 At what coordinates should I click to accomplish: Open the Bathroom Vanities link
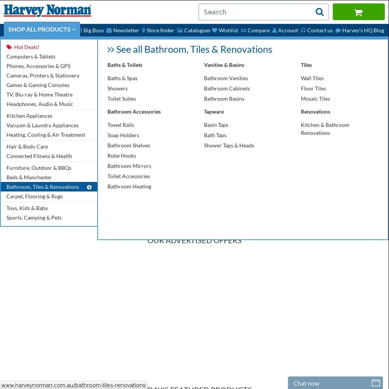226,78
